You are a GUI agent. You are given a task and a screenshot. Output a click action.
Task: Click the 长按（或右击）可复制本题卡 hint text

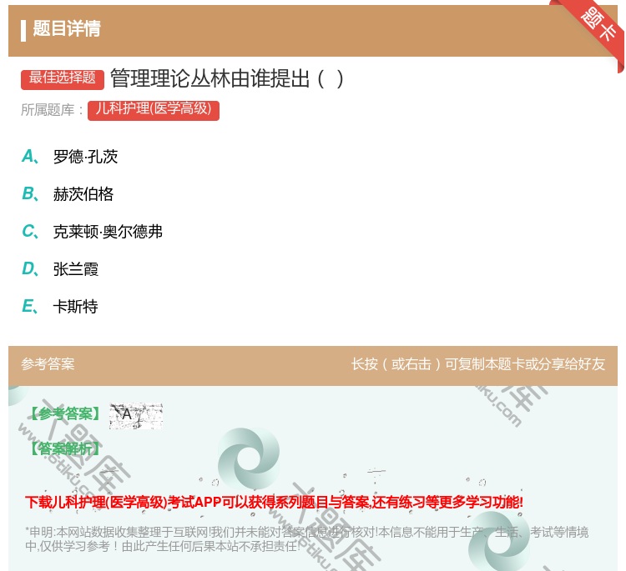478,364
